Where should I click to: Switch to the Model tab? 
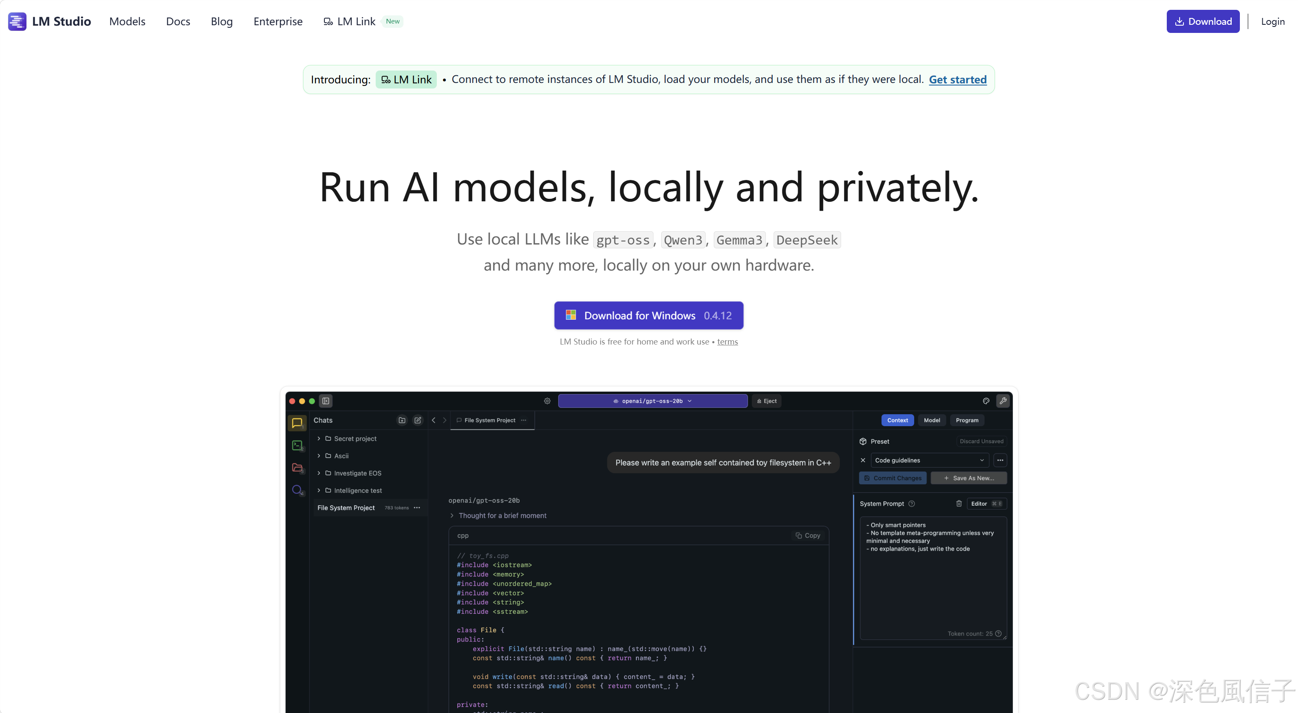click(932, 420)
